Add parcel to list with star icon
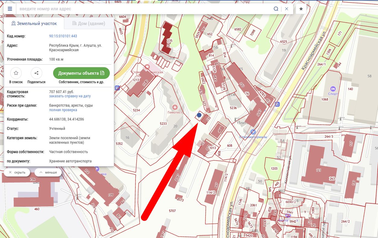Image resolution: width=378 pixels, height=238 pixels. click(16, 73)
